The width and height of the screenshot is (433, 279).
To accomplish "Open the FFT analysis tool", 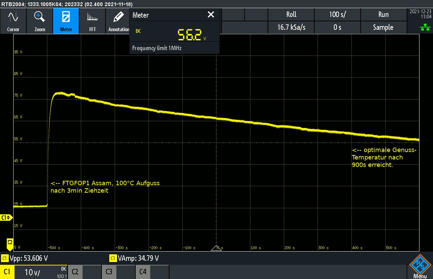I will (92, 21).
